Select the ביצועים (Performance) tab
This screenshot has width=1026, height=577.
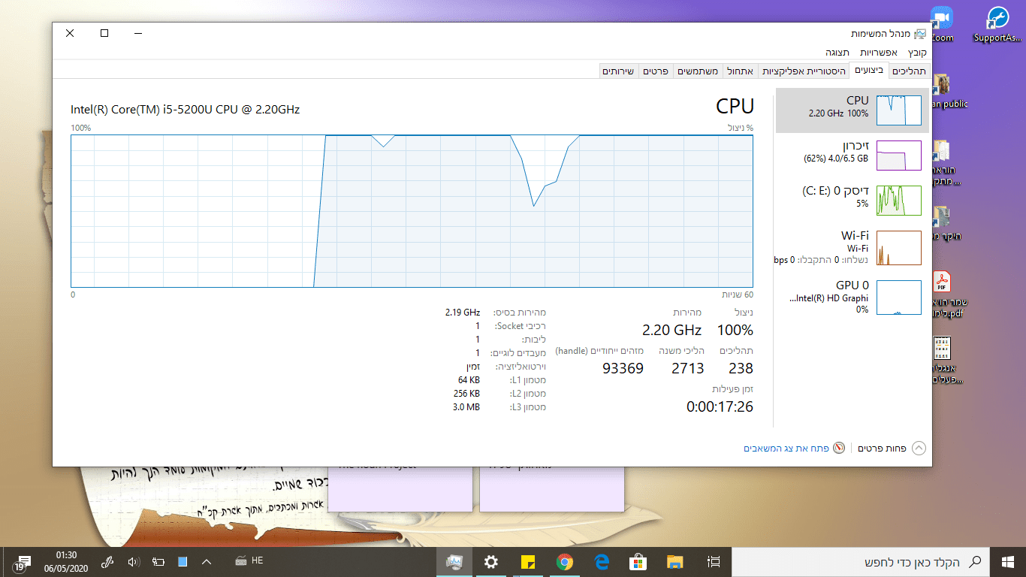[869, 70]
